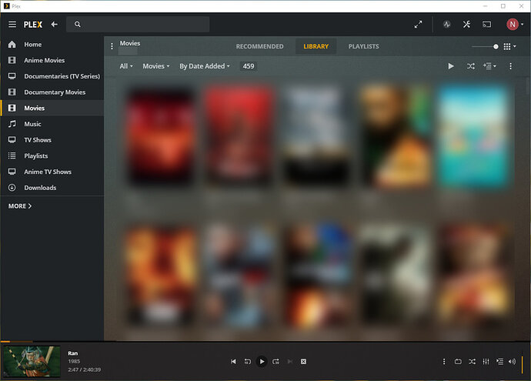Image resolution: width=531 pixels, height=381 pixels.
Task: Click the Ran title in the player bar
Action: 73,353
